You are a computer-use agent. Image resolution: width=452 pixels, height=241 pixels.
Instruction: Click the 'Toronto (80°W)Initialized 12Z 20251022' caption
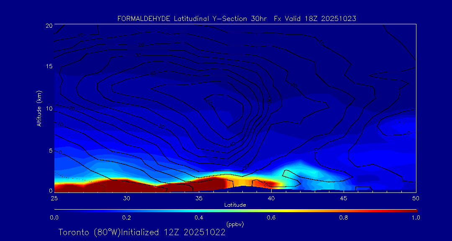point(142,232)
